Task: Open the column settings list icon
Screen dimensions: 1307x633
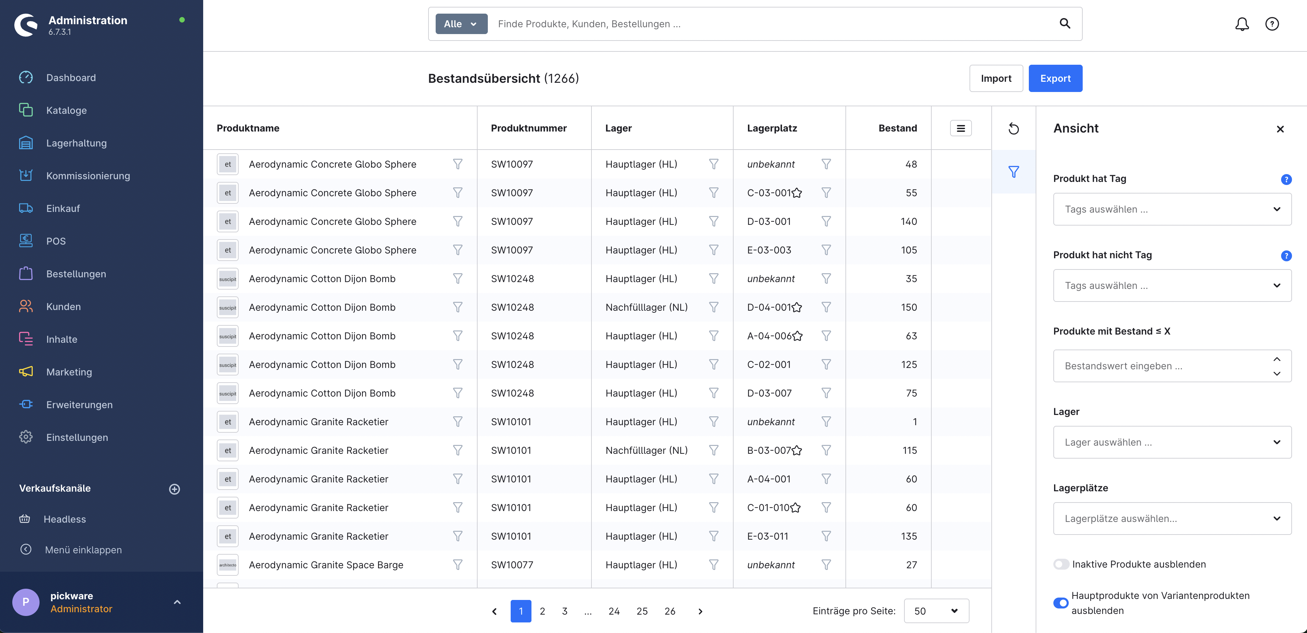Action: click(960, 128)
